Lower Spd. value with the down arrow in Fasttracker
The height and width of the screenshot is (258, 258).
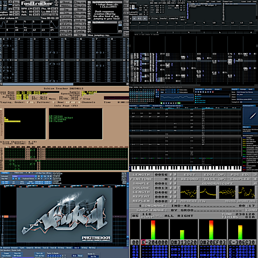pyautogui.click(x=38, y=12)
